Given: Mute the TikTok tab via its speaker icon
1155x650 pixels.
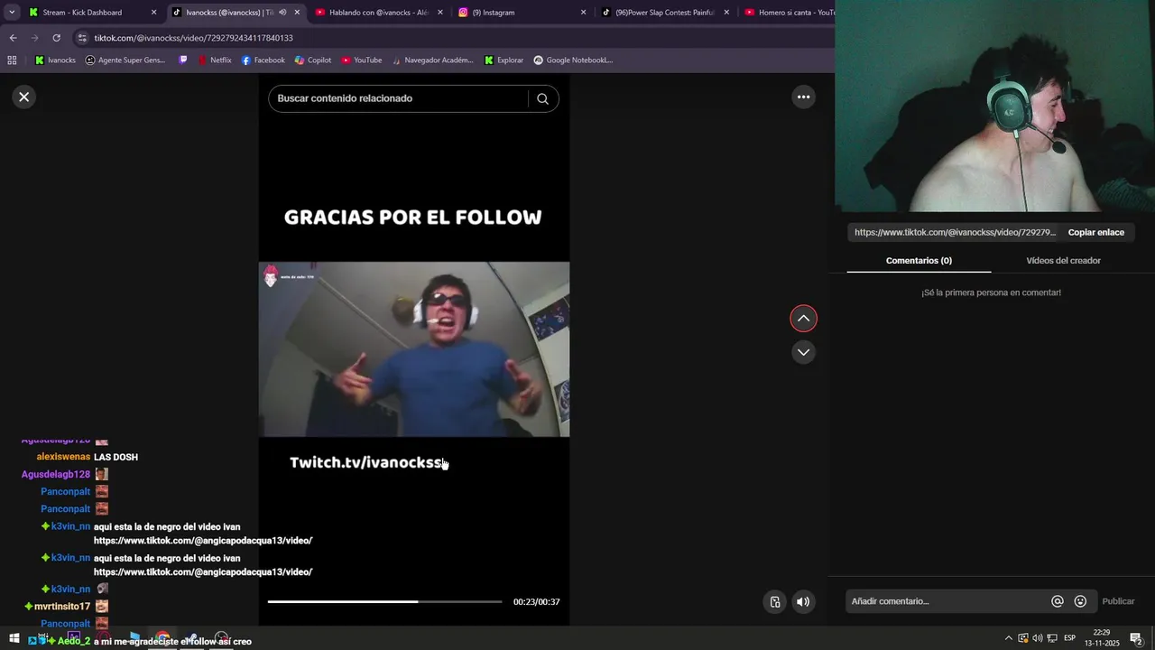Looking at the screenshot, I should [x=282, y=13].
